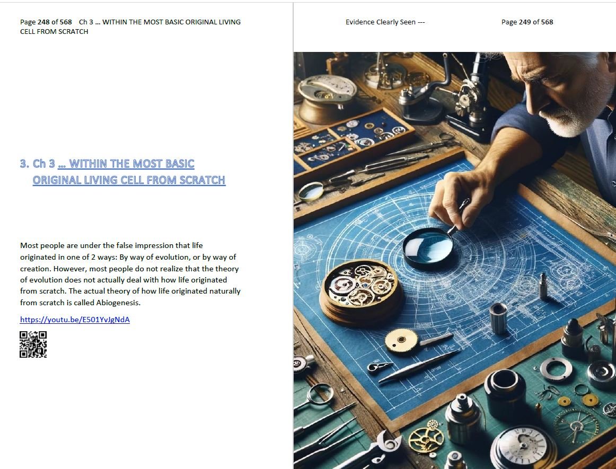Click 'CELL FROM SCRATCH' in left page header
This screenshot has height=469, width=616.
click(x=54, y=31)
